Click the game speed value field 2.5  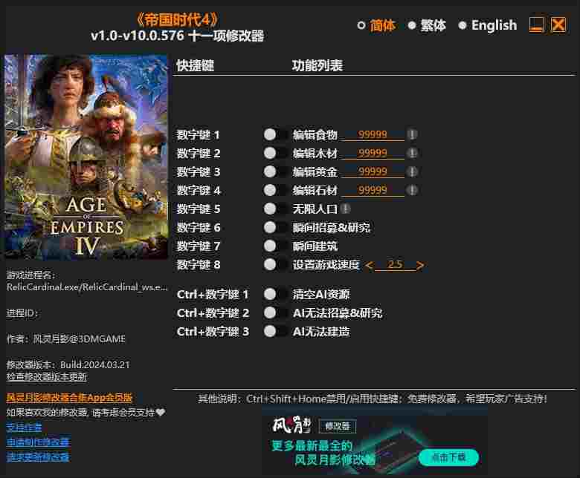(x=395, y=265)
